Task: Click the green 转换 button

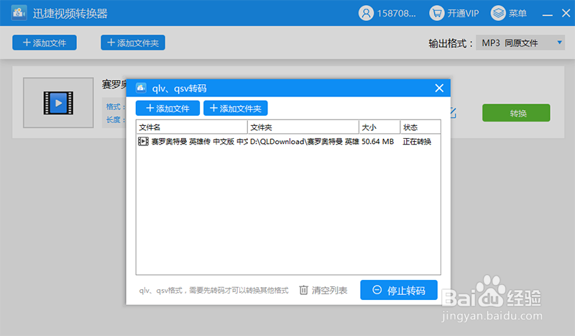Action: (x=516, y=113)
